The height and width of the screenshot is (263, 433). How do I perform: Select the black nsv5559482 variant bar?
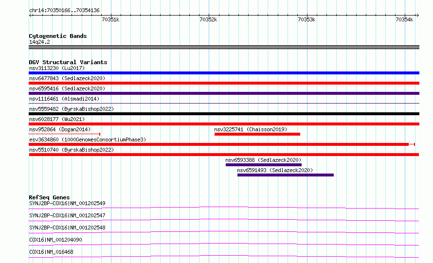tap(224, 114)
